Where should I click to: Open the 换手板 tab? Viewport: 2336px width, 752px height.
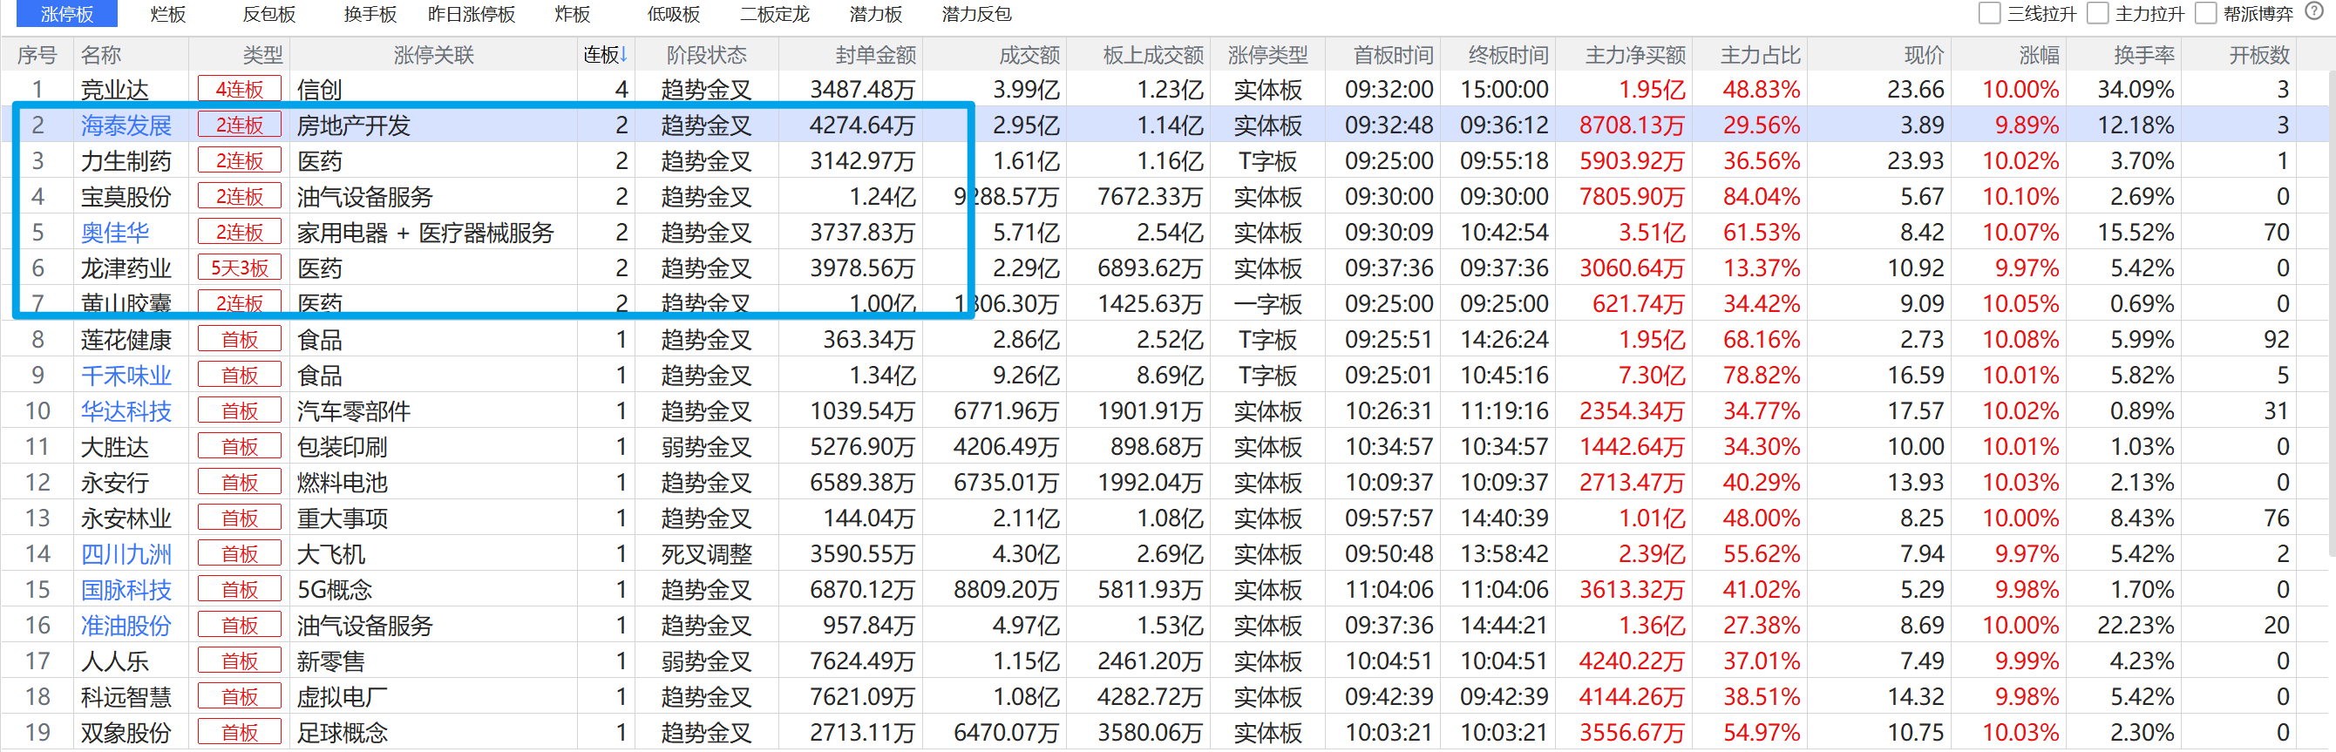click(370, 14)
